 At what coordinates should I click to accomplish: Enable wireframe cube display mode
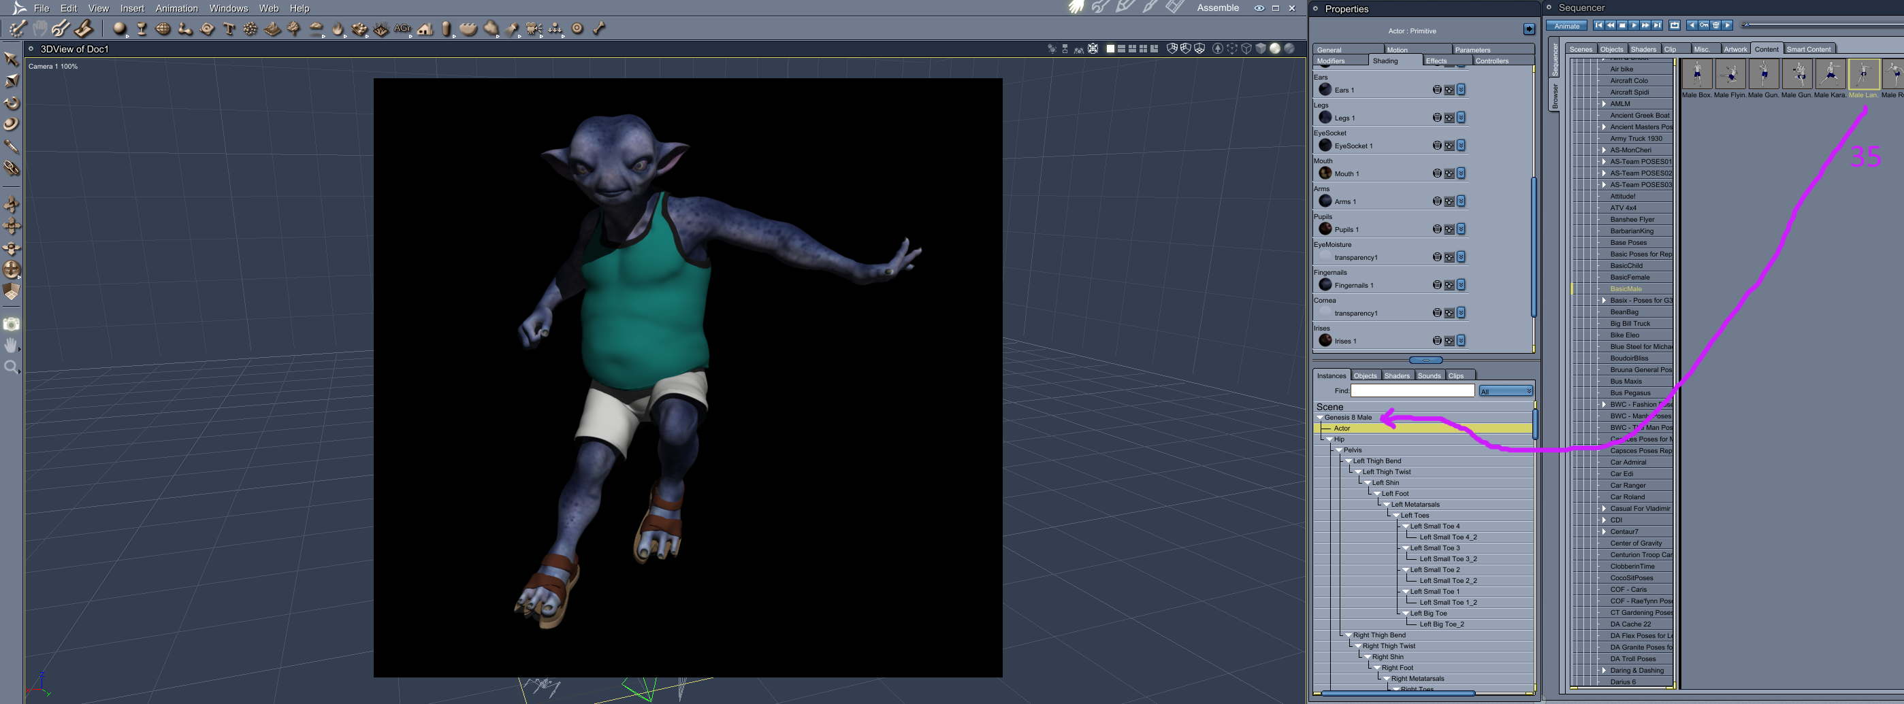click(x=1246, y=49)
